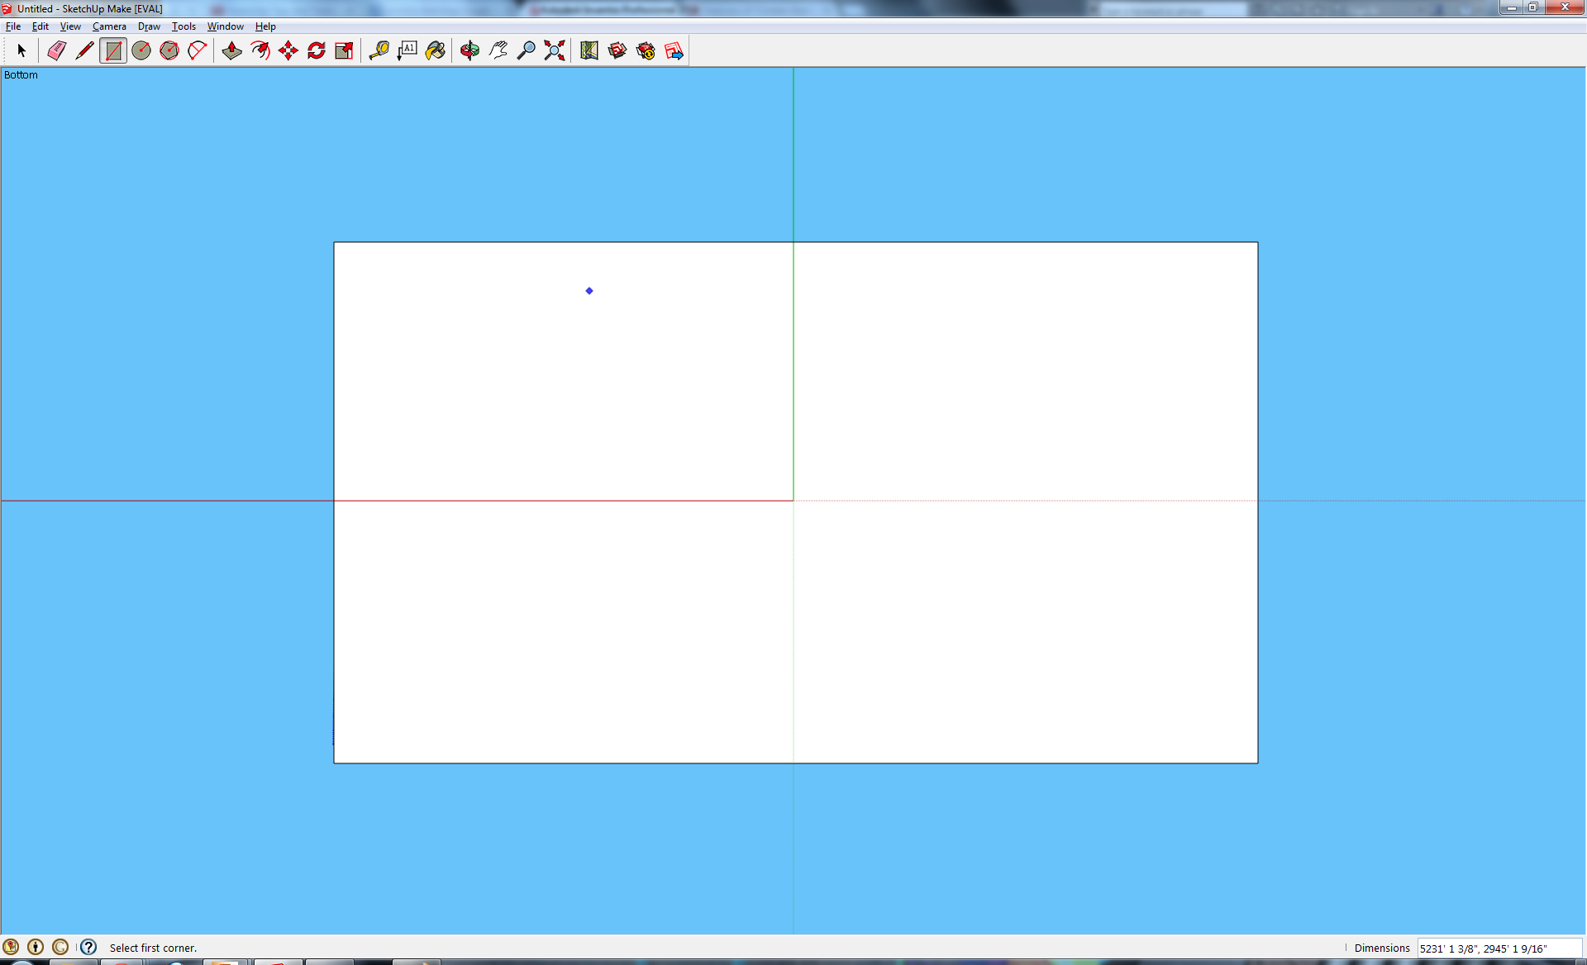Image resolution: width=1587 pixels, height=965 pixels.
Task: Click the blue point on the face
Action: click(589, 291)
